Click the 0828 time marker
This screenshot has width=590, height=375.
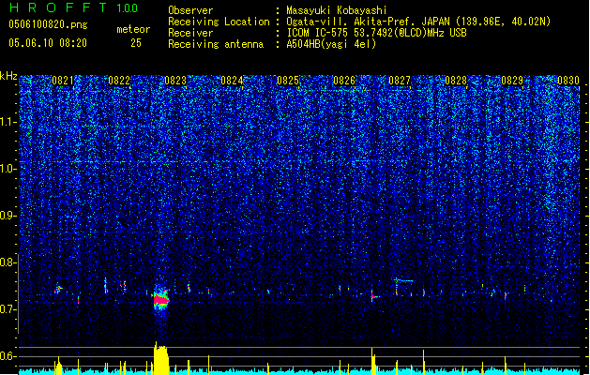pyautogui.click(x=456, y=81)
